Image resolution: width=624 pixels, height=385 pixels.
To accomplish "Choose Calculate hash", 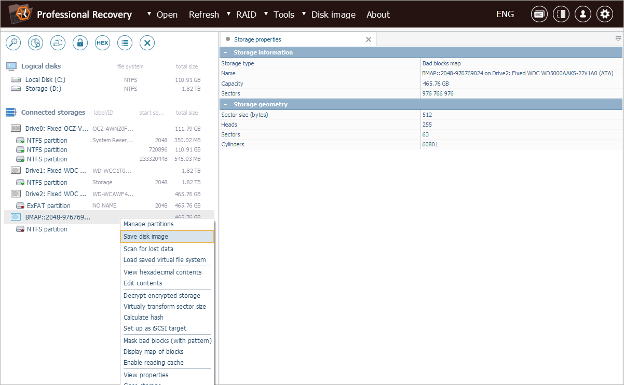I will pos(167,318).
